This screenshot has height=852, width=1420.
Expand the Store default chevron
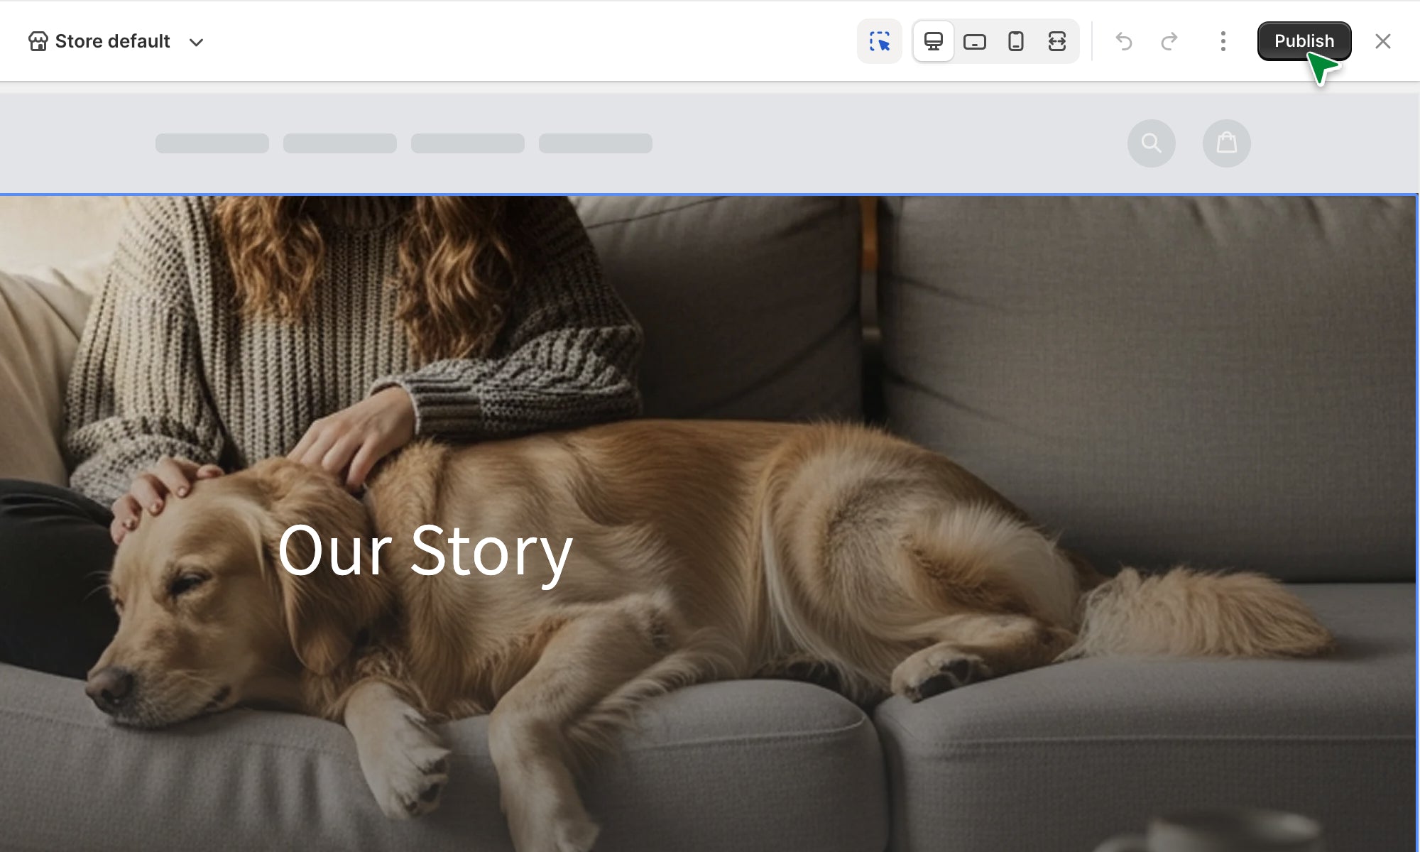coord(197,42)
